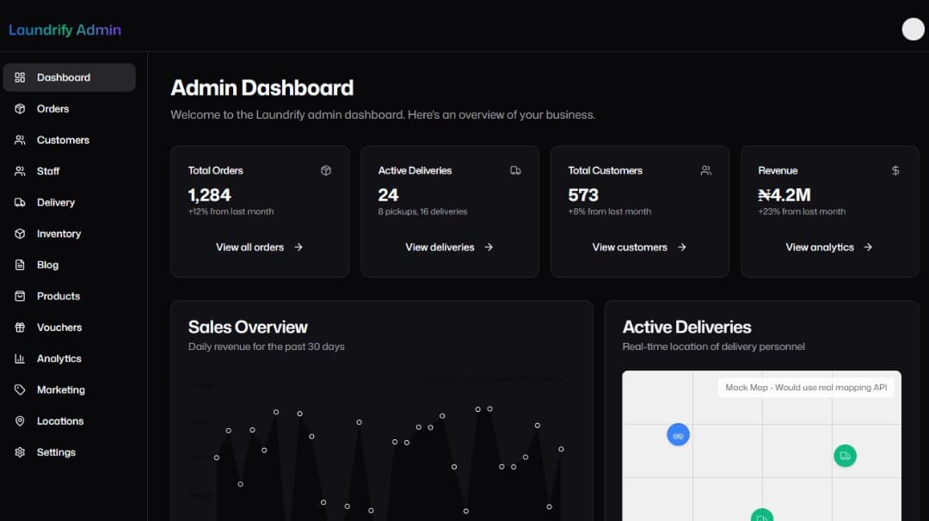Click the 24 active deliveries value
This screenshot has height=521, width=929.
point(388,195)
